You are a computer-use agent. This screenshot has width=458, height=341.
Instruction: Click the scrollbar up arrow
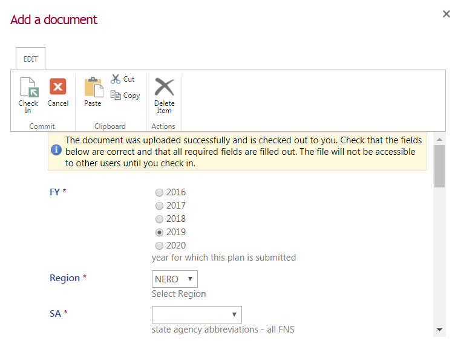click(440, 139)
